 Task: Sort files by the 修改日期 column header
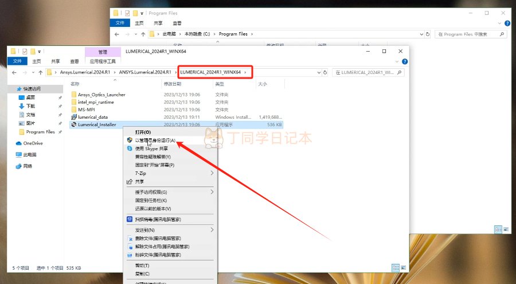(x=172, y=84)
